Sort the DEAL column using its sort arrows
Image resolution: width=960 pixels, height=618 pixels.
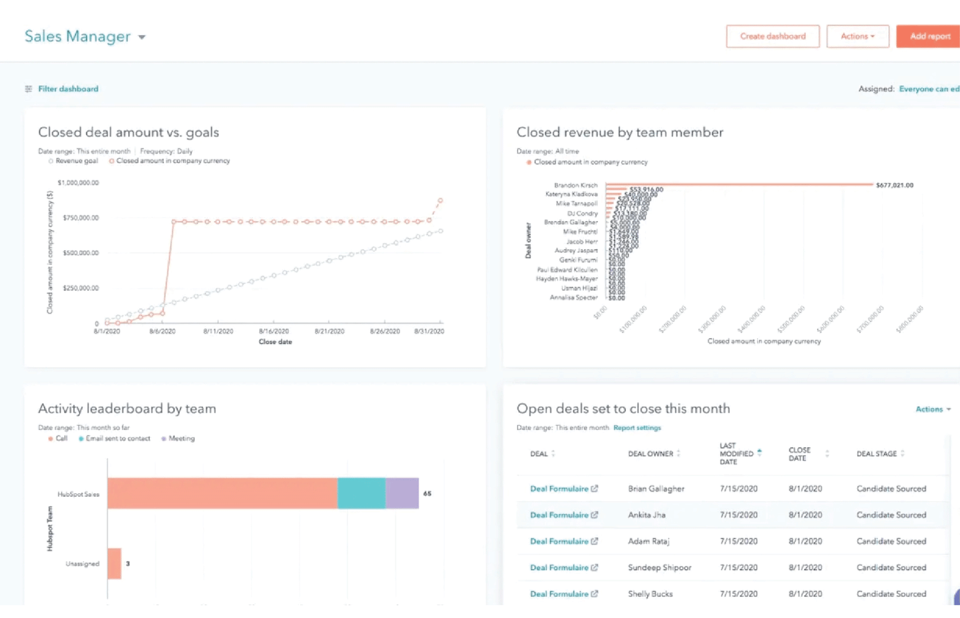[552, 453]
